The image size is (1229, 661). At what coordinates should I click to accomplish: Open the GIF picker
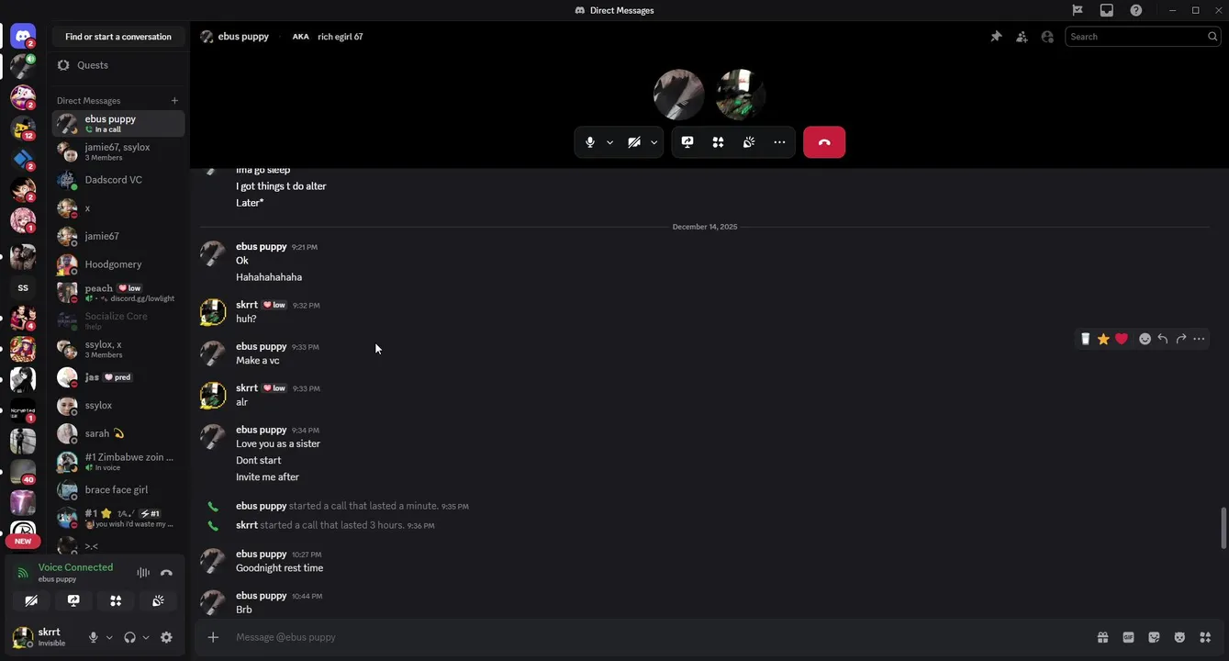coord(1128,637)
